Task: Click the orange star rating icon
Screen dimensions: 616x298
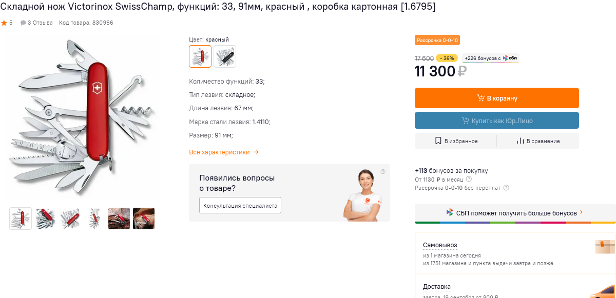Action: pyautogui.click(x=4, y=23)
